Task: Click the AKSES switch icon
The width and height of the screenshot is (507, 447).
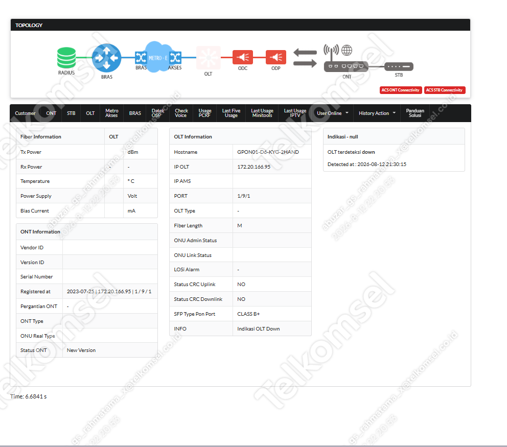Action: (x=175, y=58)
